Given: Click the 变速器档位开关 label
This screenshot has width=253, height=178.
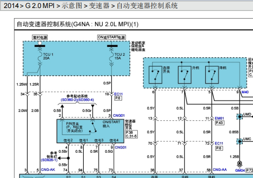Looking at the screenshot, I should point(130,124).
